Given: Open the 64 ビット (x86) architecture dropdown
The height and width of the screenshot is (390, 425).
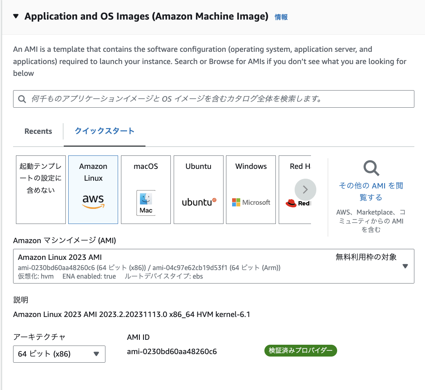Looking at the screenshot, I should (x=59, y=354).
